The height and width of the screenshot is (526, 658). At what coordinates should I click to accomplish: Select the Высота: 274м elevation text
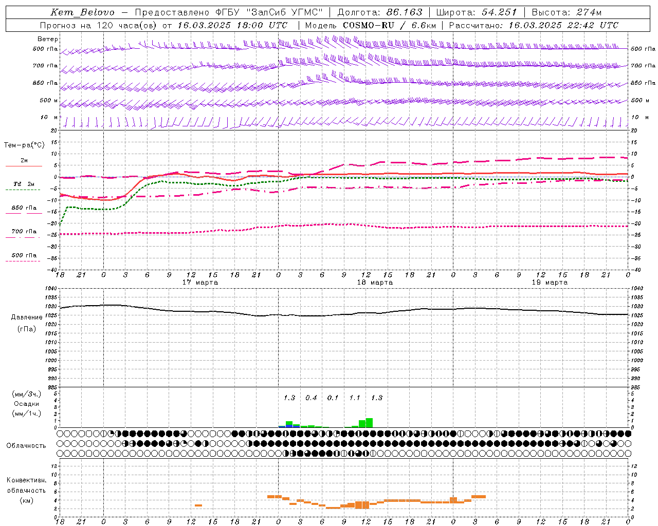click(566, 12)
